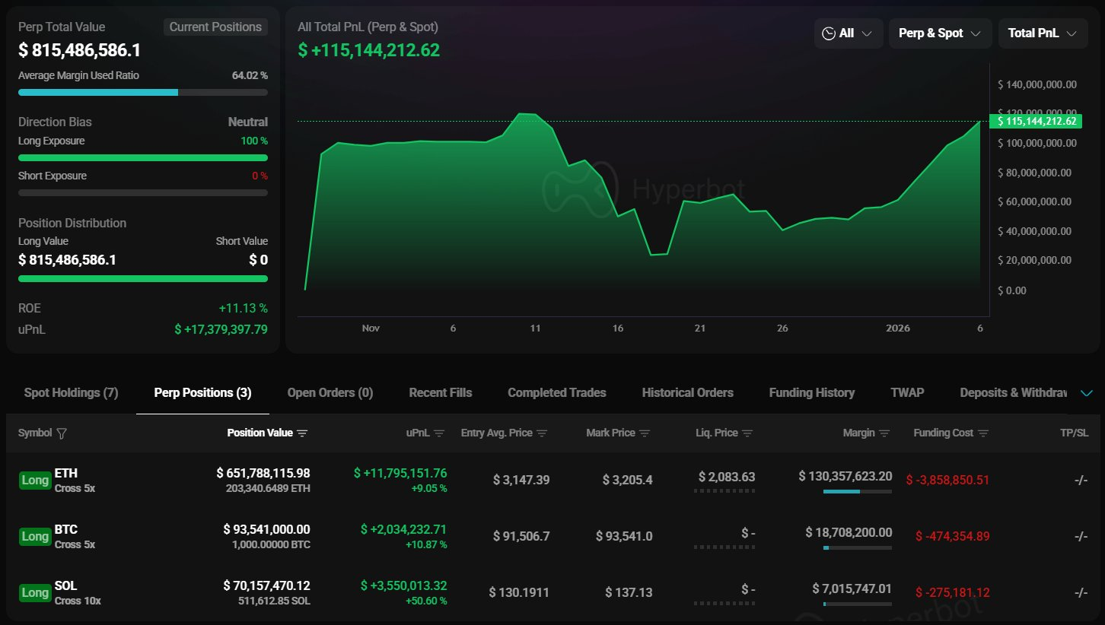This screenshot has width=1105, height=625.
Task: Open the Total PnL dropdown
Action: click(x=1042, y=33)
